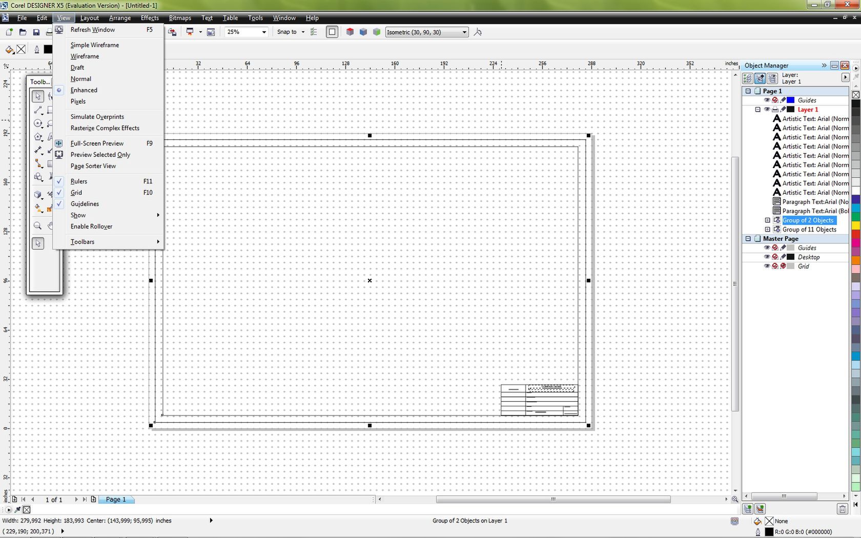Click the Open file folder icon

tap(23, 32)
